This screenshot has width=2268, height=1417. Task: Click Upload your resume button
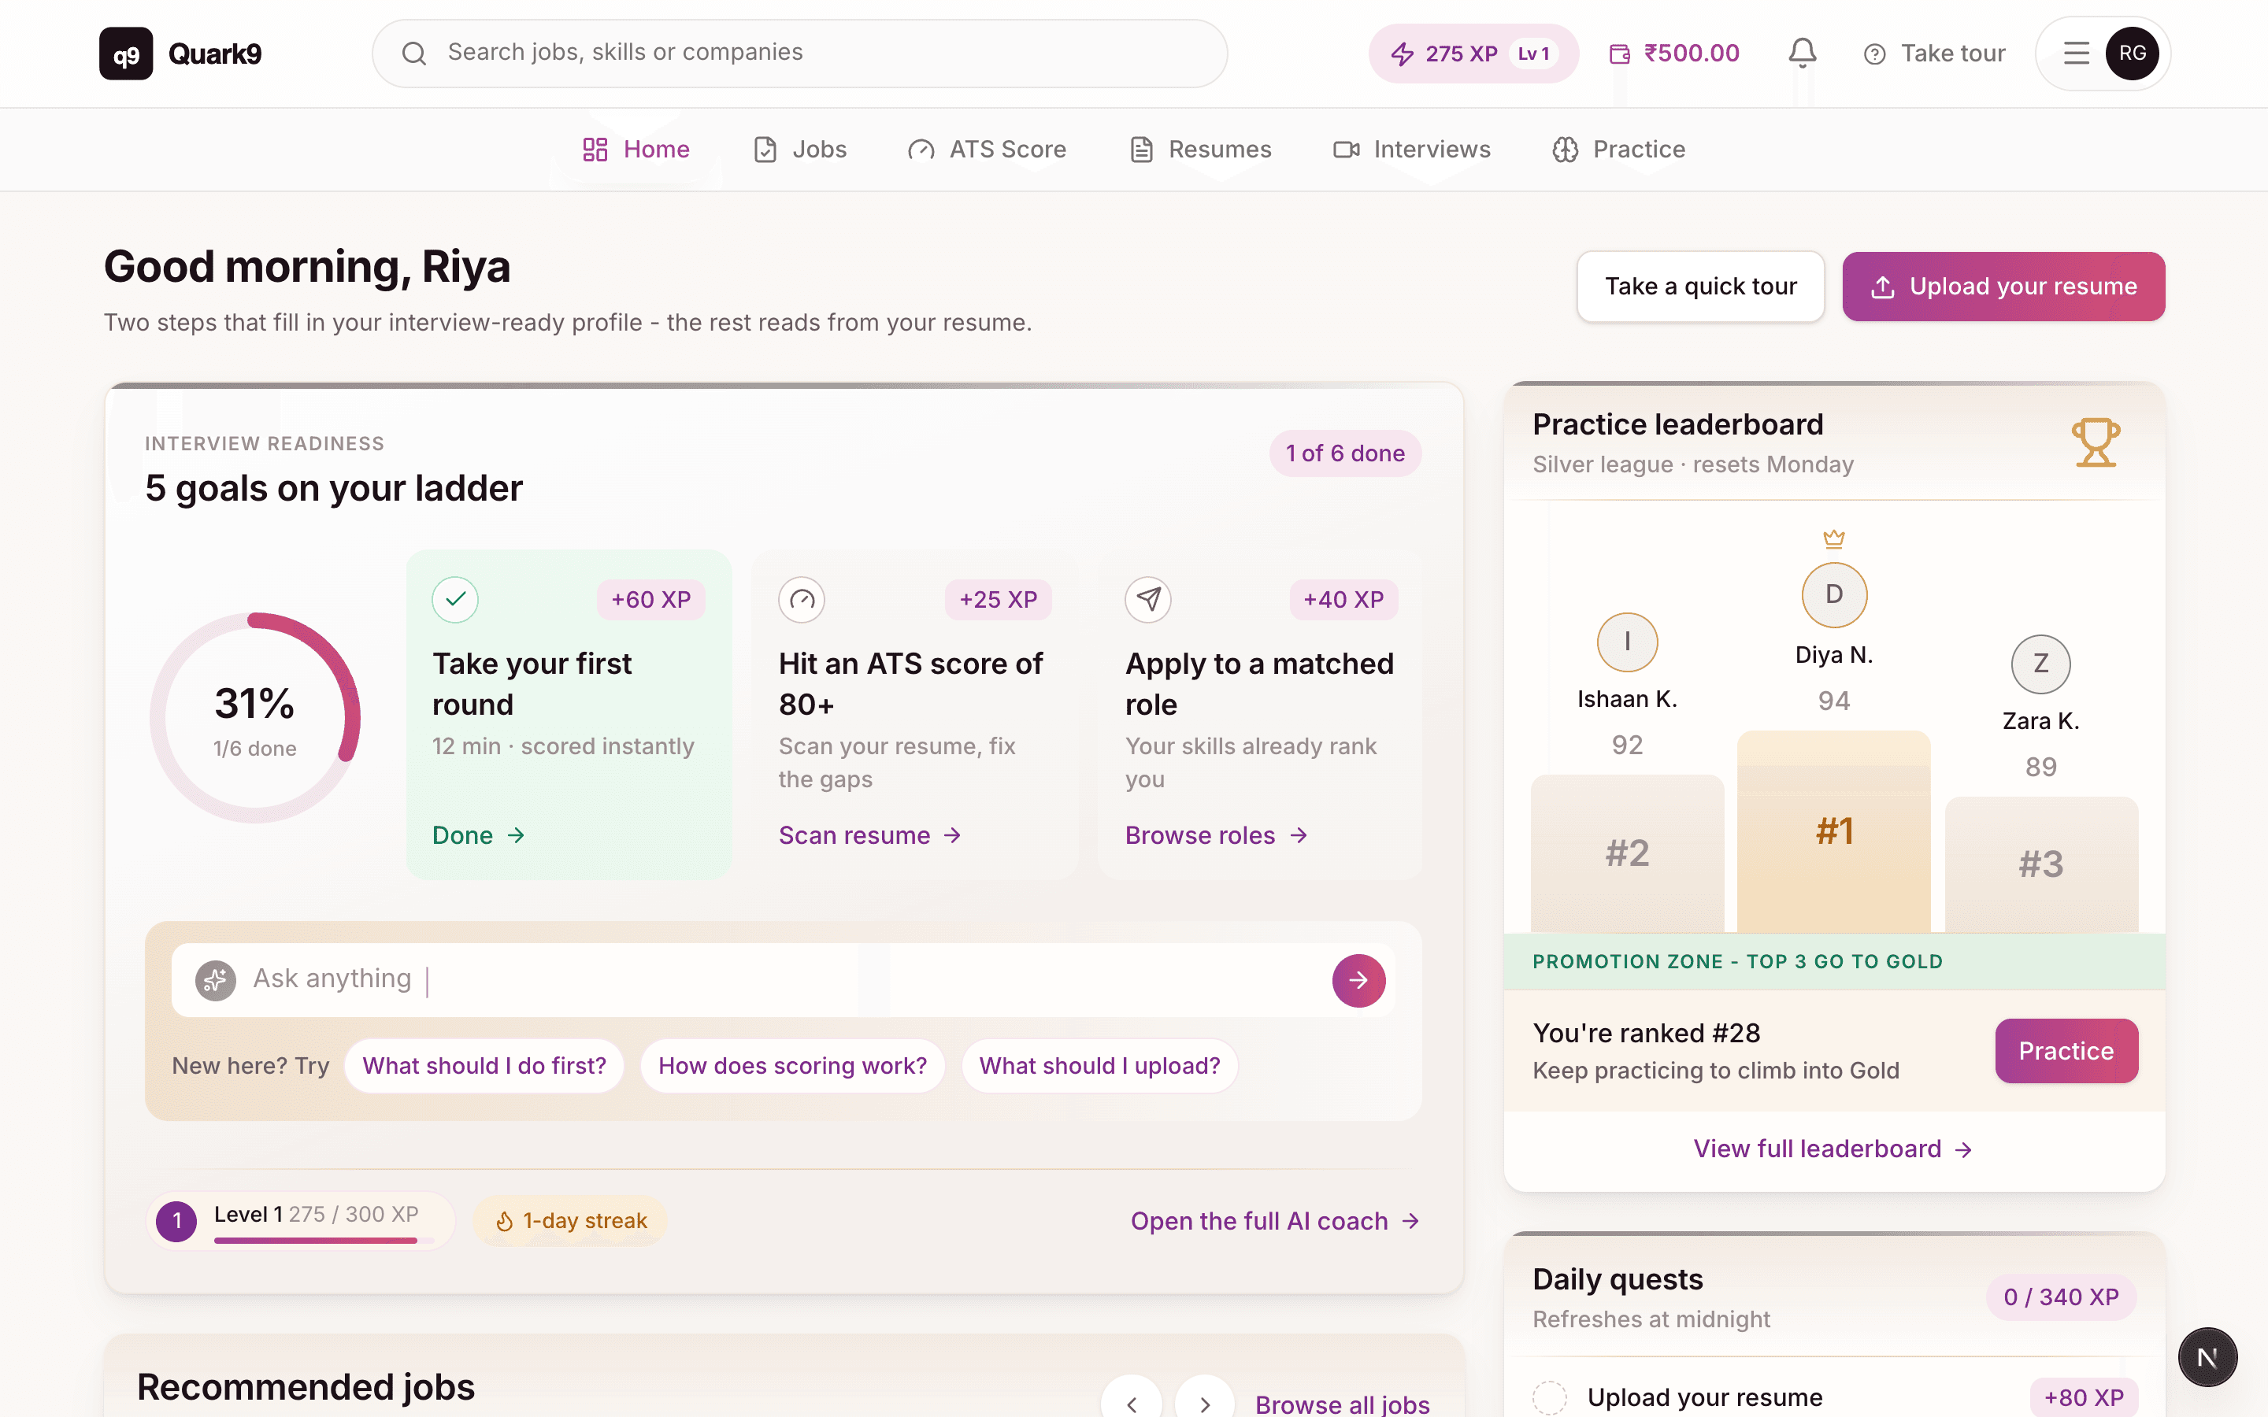point(2003,287)
